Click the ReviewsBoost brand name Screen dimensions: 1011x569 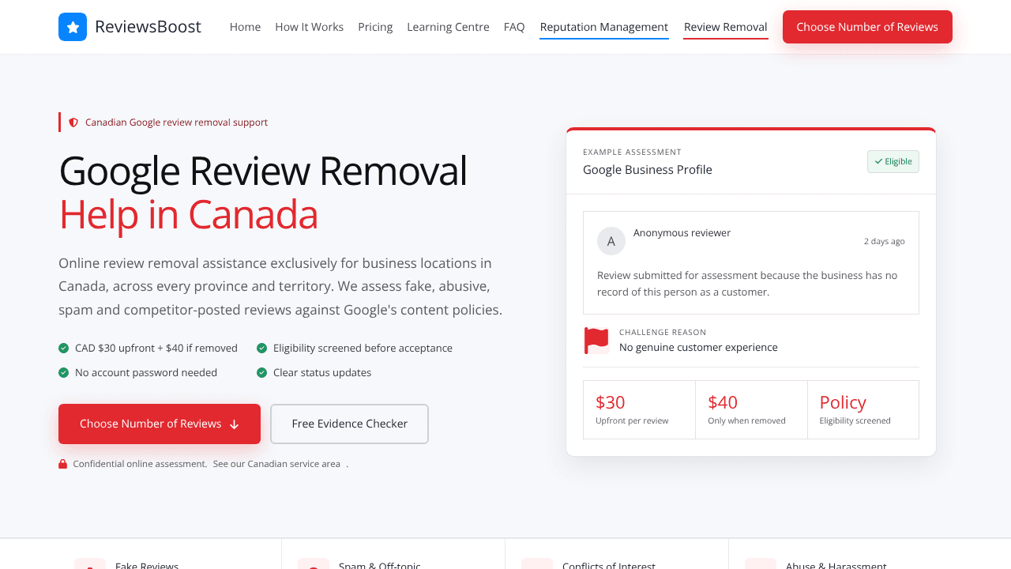click(148, 27)
